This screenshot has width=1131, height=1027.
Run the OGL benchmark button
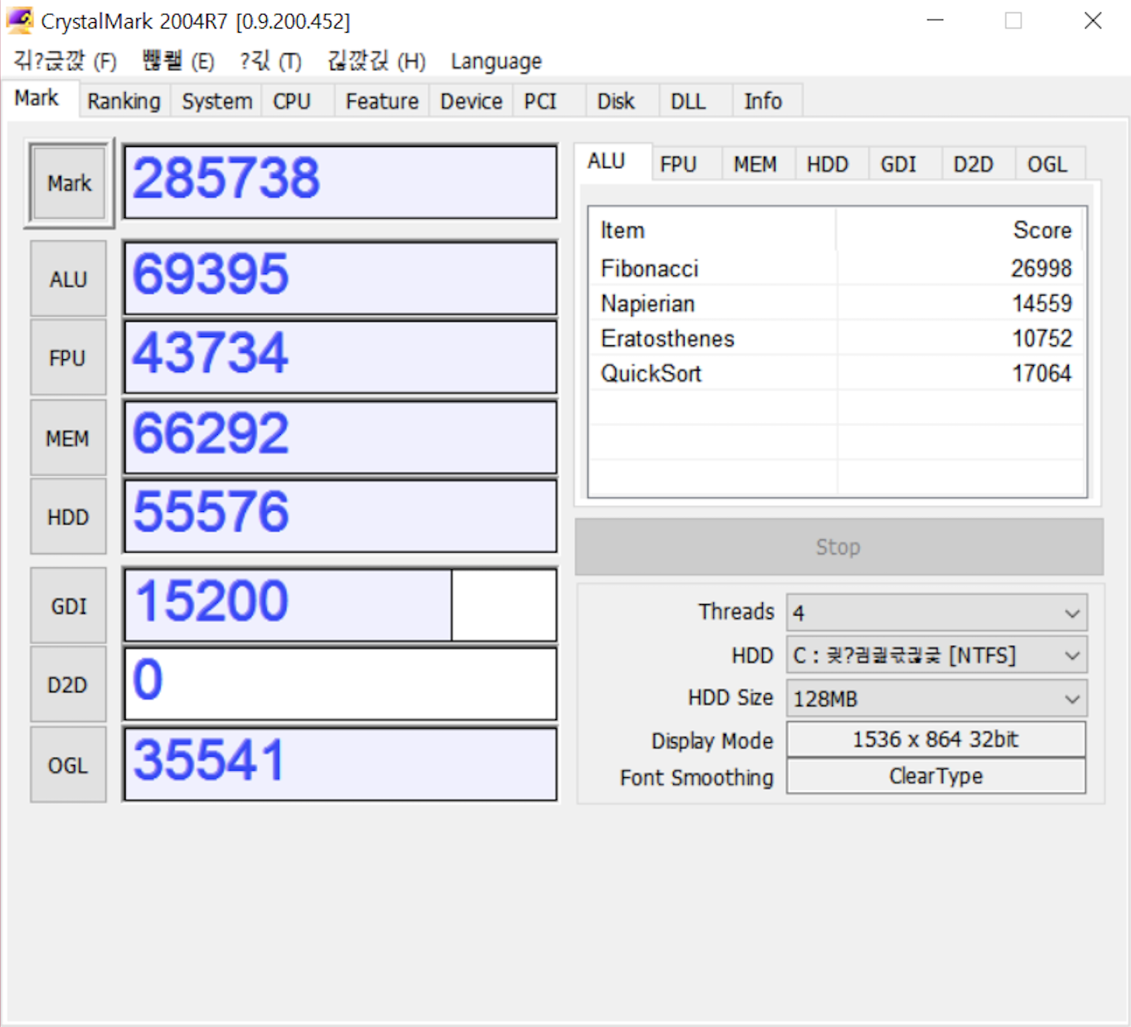coord(69,766)
